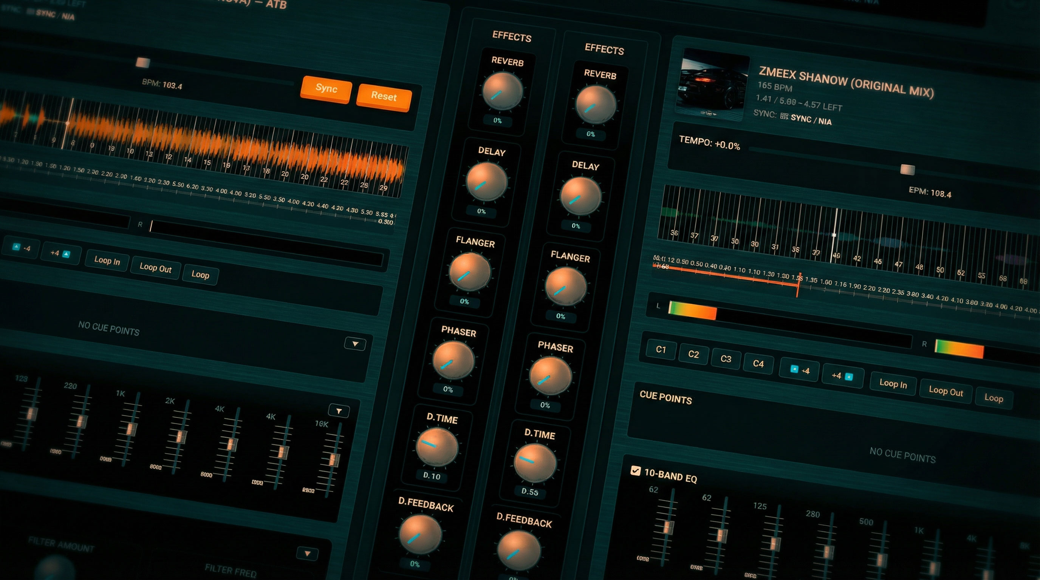The width and height of the screenshot is (1040, 580).
Task: Click the left column D.TIME knob
Action: pos(437,447)
